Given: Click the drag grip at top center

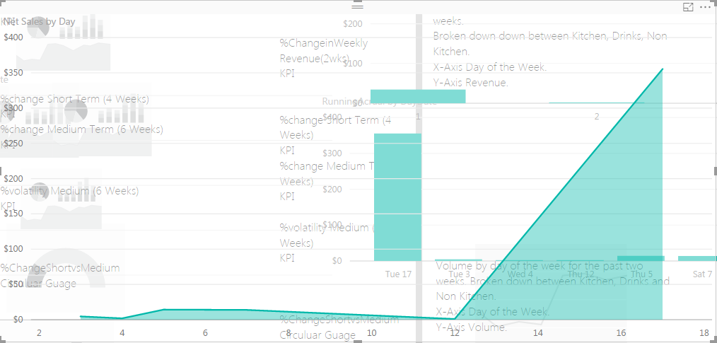Looking at the screenshot, I should pos(358,6).
